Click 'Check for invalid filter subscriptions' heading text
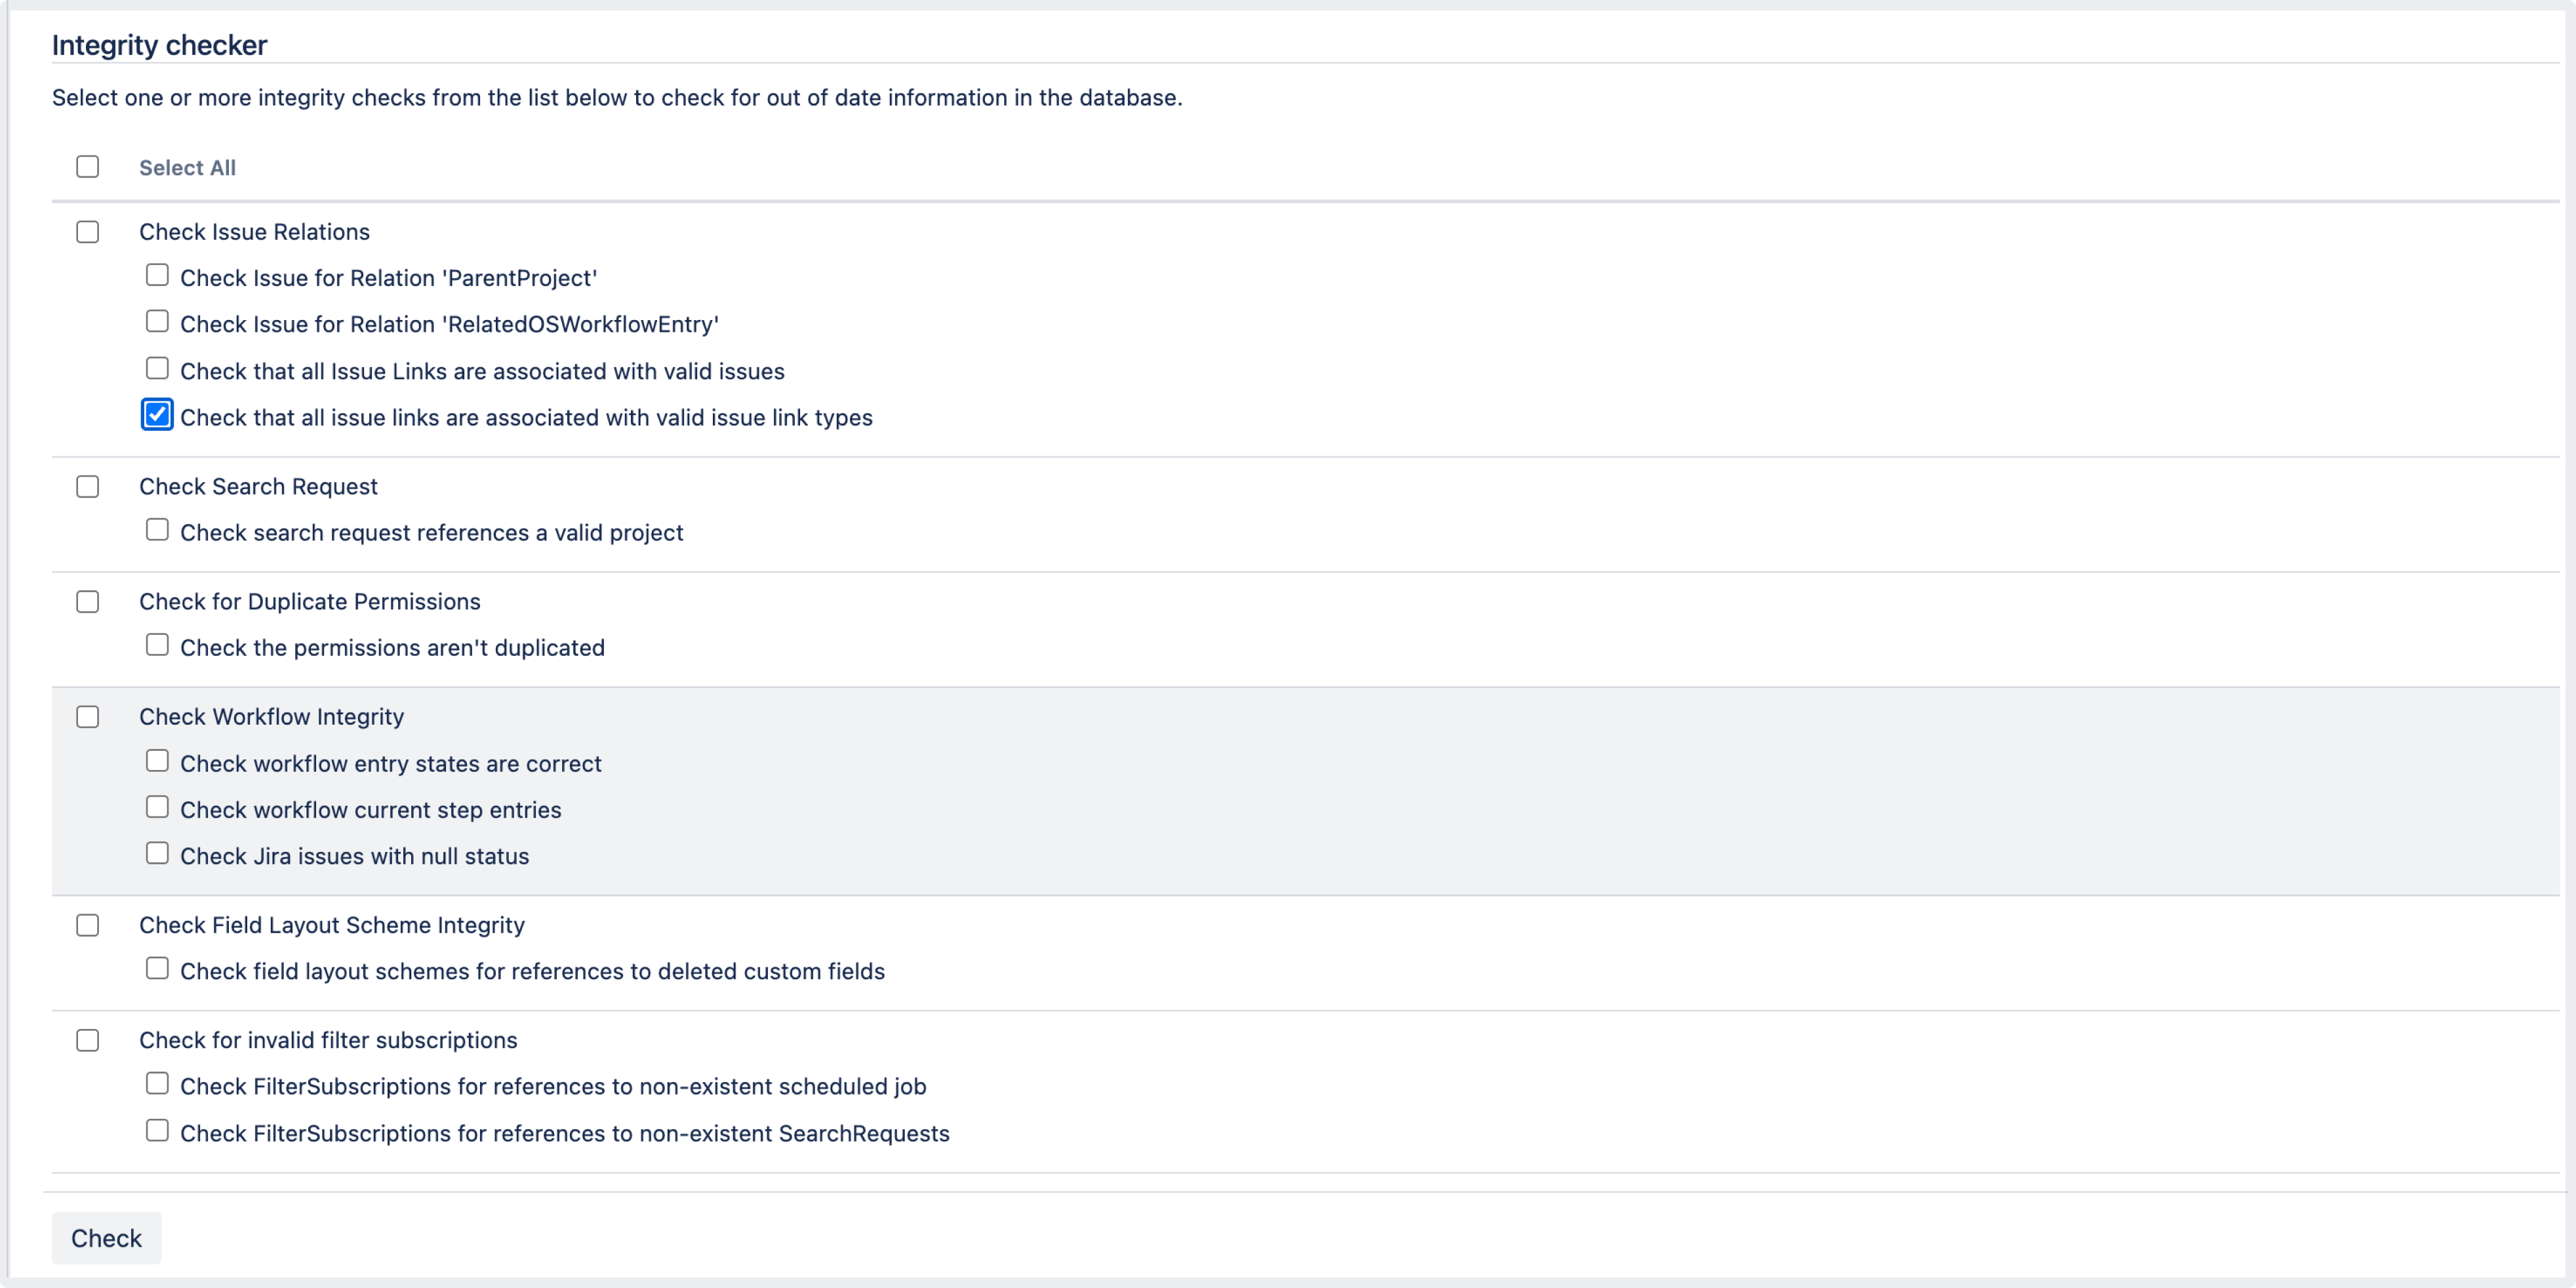The height and width of the screenshot is (1288, 2576). pos(328,1041)
